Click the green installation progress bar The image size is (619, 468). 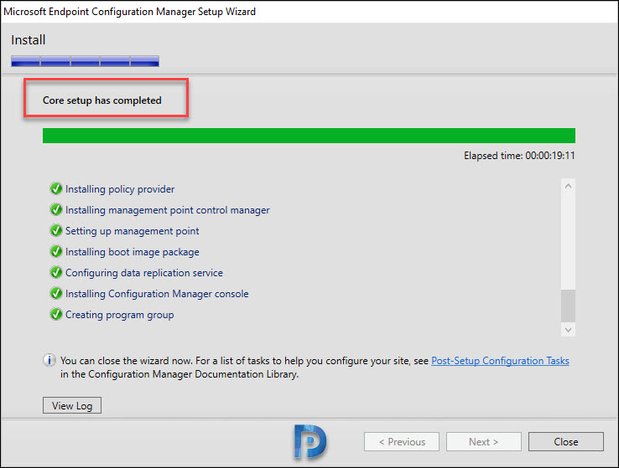coord(309,136)
